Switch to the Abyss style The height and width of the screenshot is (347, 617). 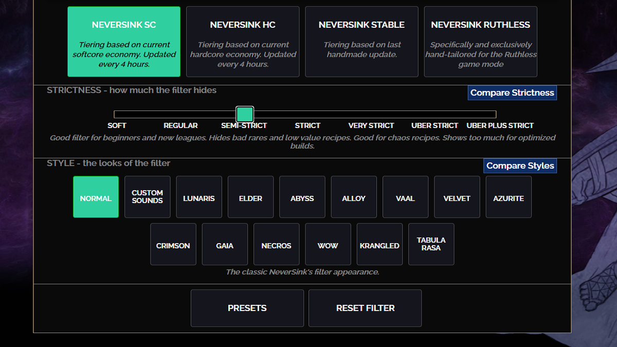pyautogui.click(x=302, y=197)
